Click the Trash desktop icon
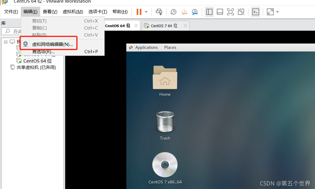 click(x=165, y=122)
